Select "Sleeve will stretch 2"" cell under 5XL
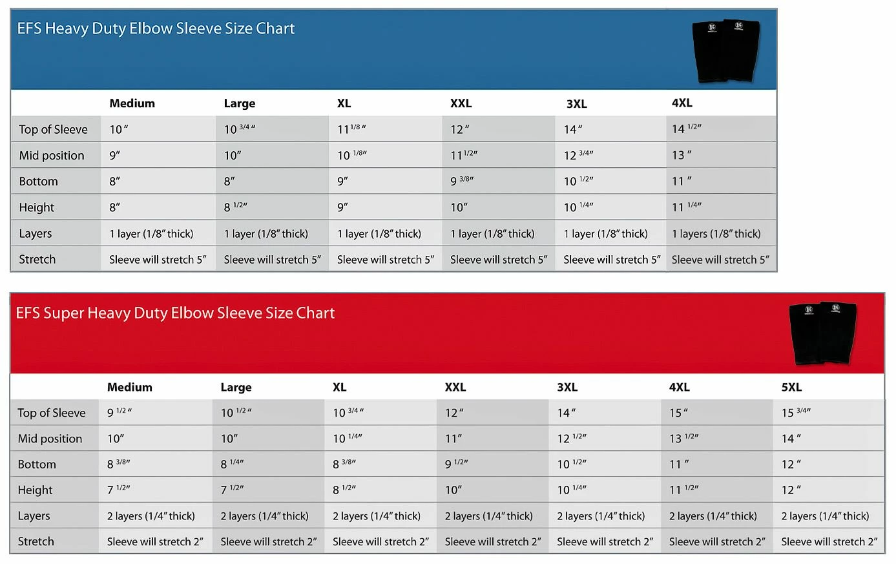 pyautogui.click(x=829, y=541)
